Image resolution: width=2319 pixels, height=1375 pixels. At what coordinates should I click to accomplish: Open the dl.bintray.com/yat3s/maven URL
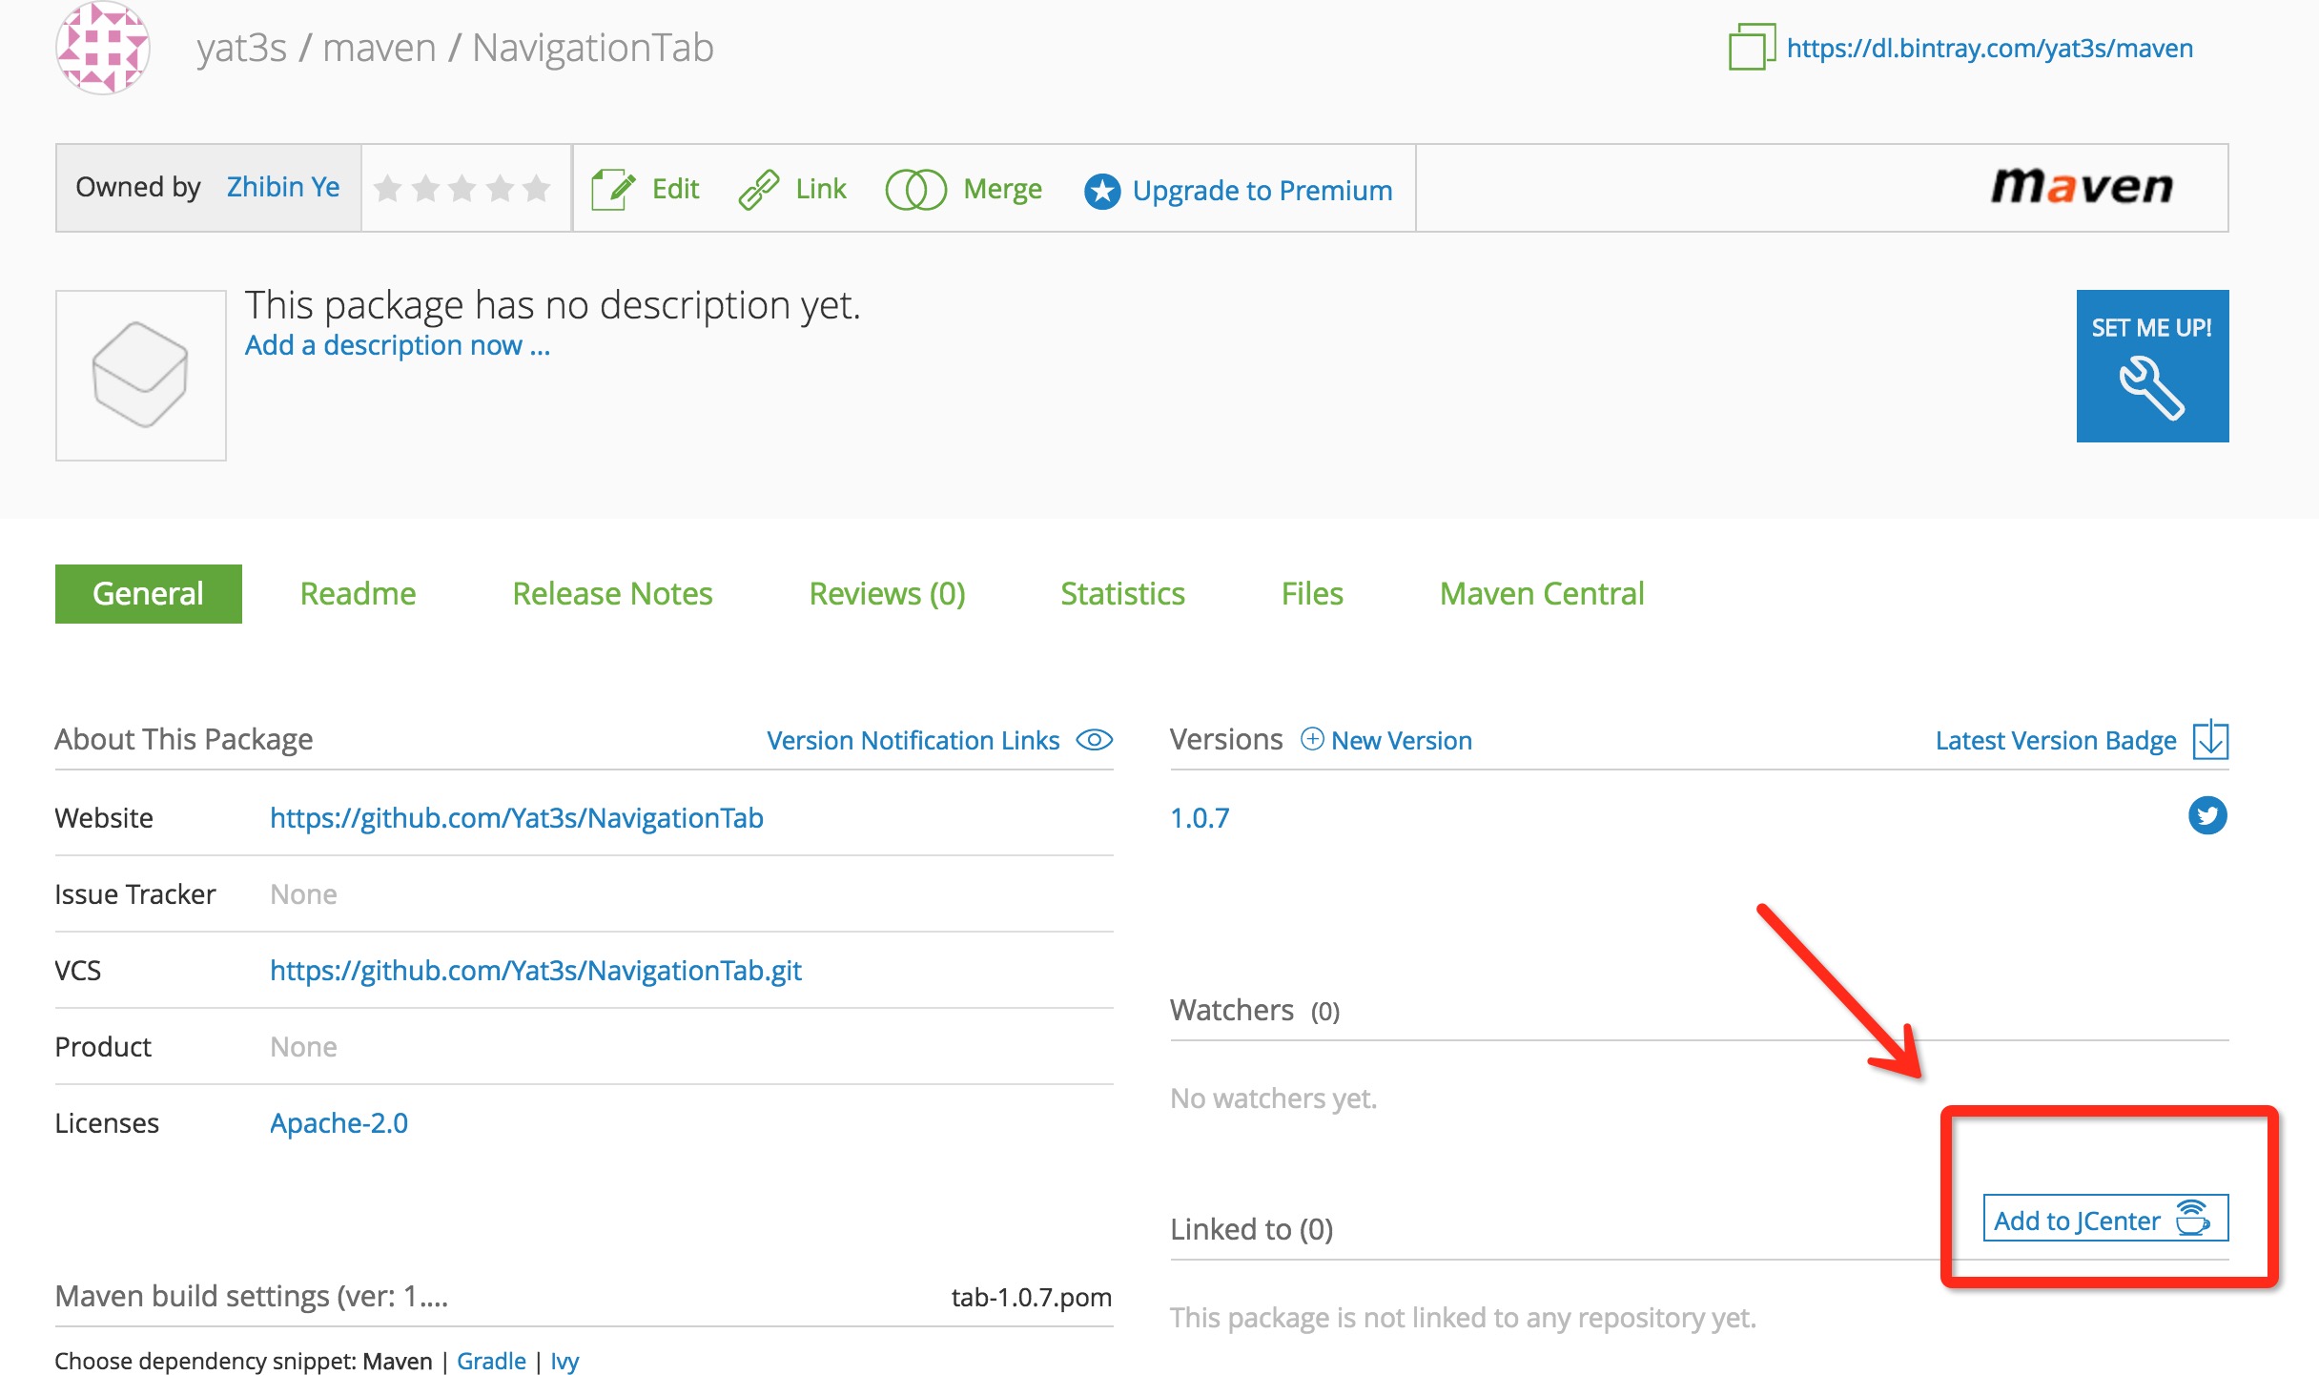pyautogui.click(x=1989, y=48)
